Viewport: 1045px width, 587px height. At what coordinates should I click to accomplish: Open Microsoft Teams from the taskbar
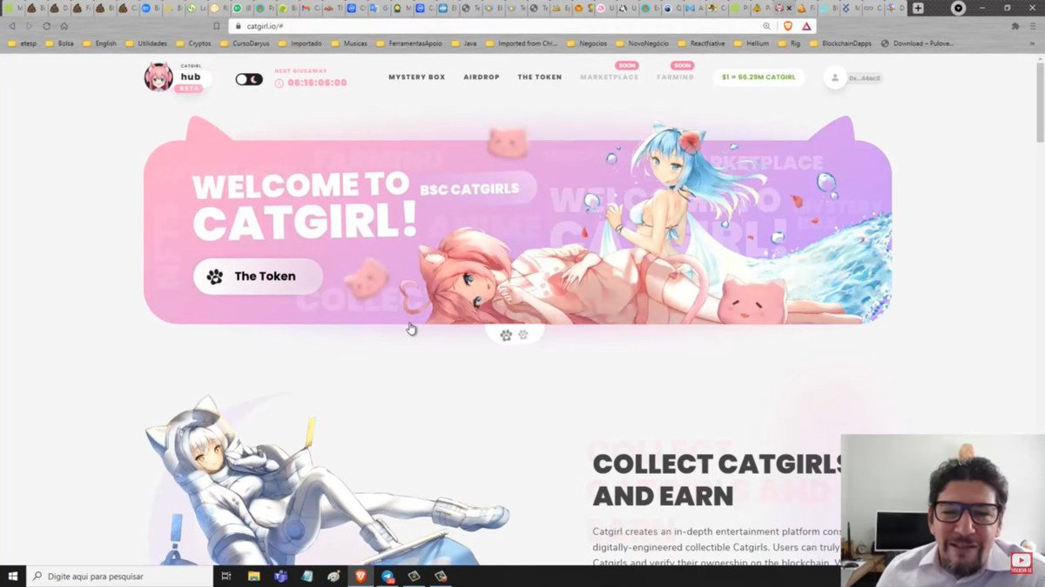280,576
